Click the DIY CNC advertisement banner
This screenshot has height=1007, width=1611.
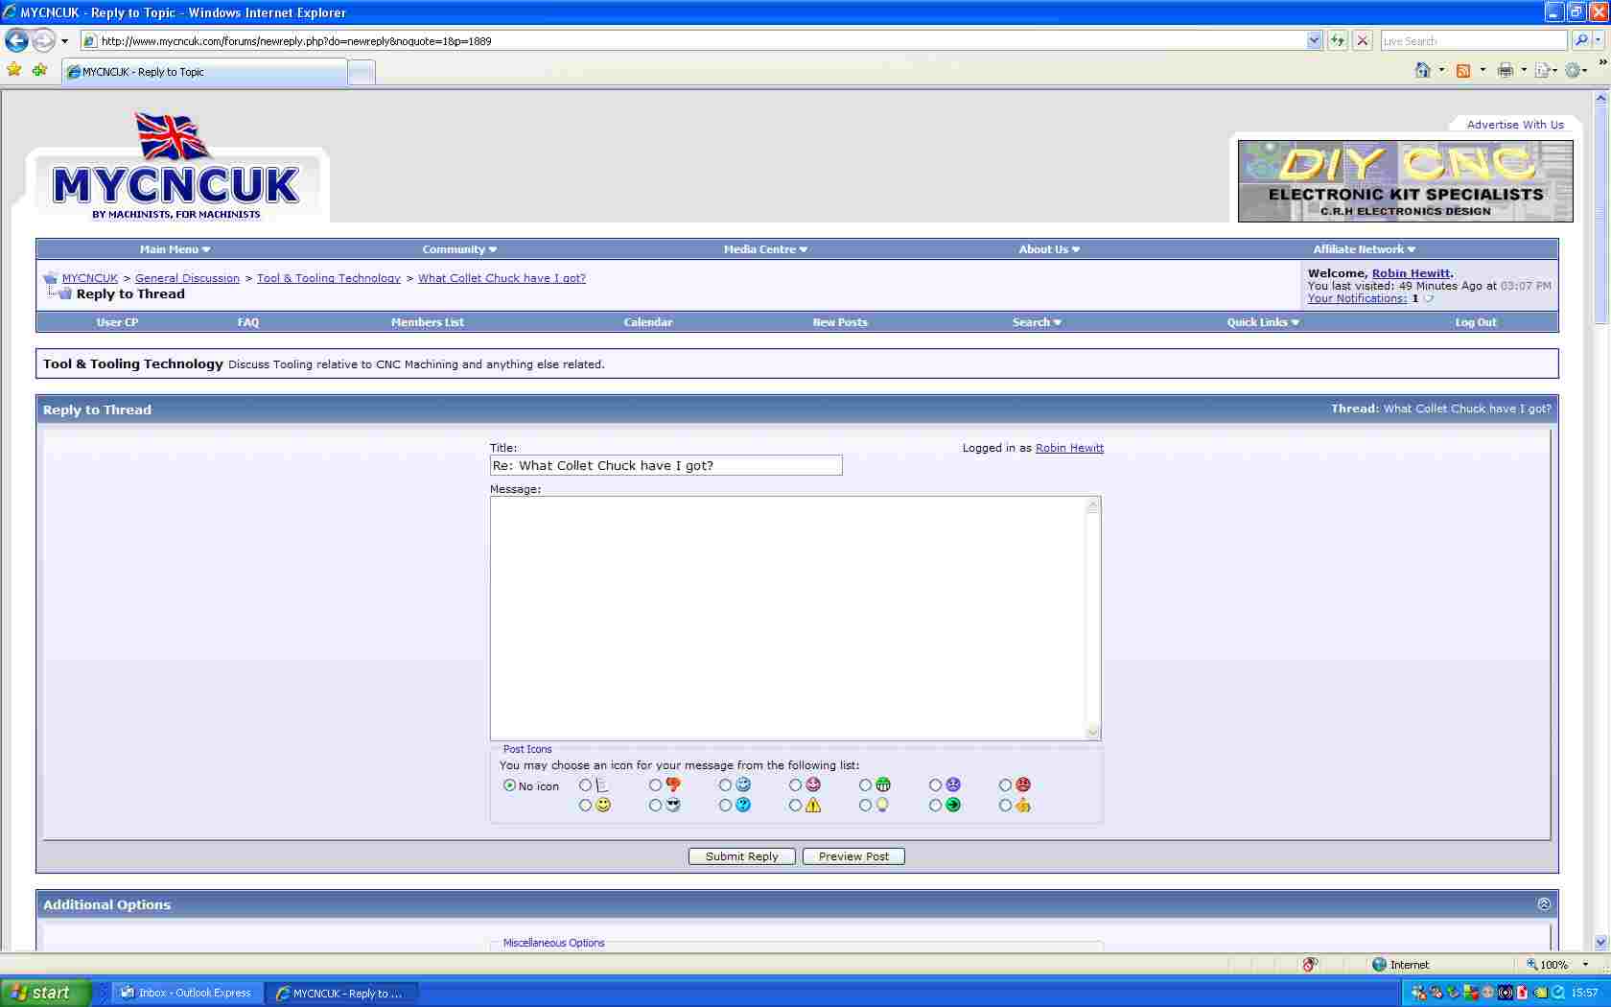click(1405, 181)
